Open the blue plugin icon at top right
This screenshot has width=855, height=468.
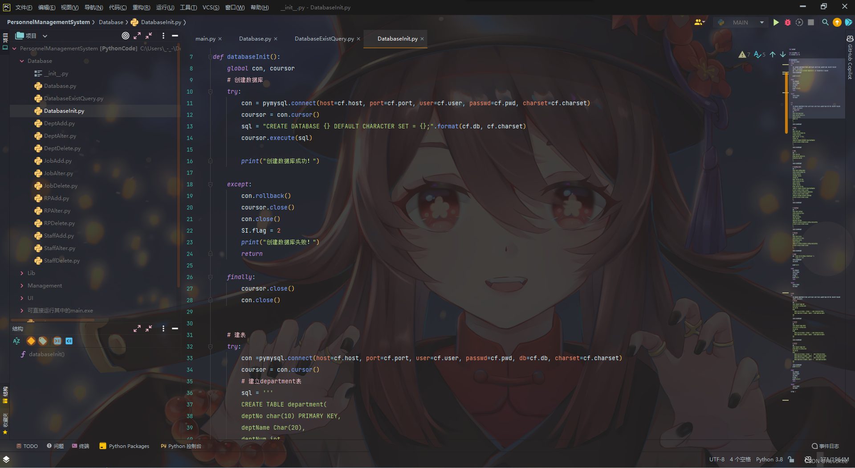pyautogui.click(x=849, y=22)
